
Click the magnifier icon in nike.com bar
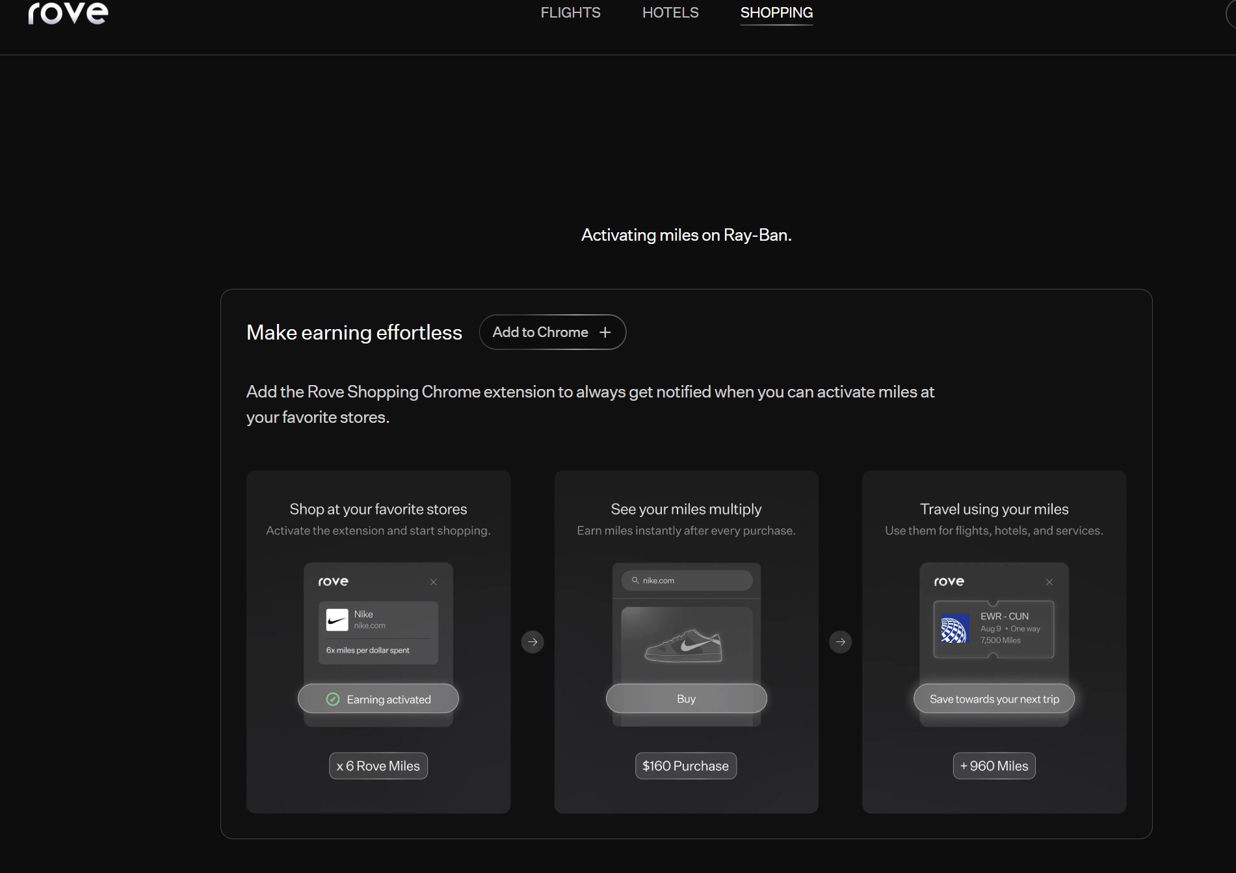[x=635, y=580]
